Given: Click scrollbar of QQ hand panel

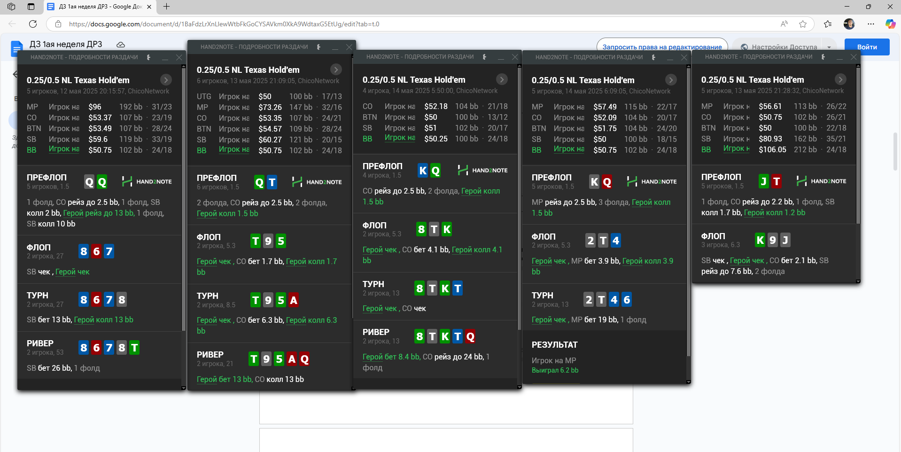Looking at the screenshot, I should pos(184,199).
